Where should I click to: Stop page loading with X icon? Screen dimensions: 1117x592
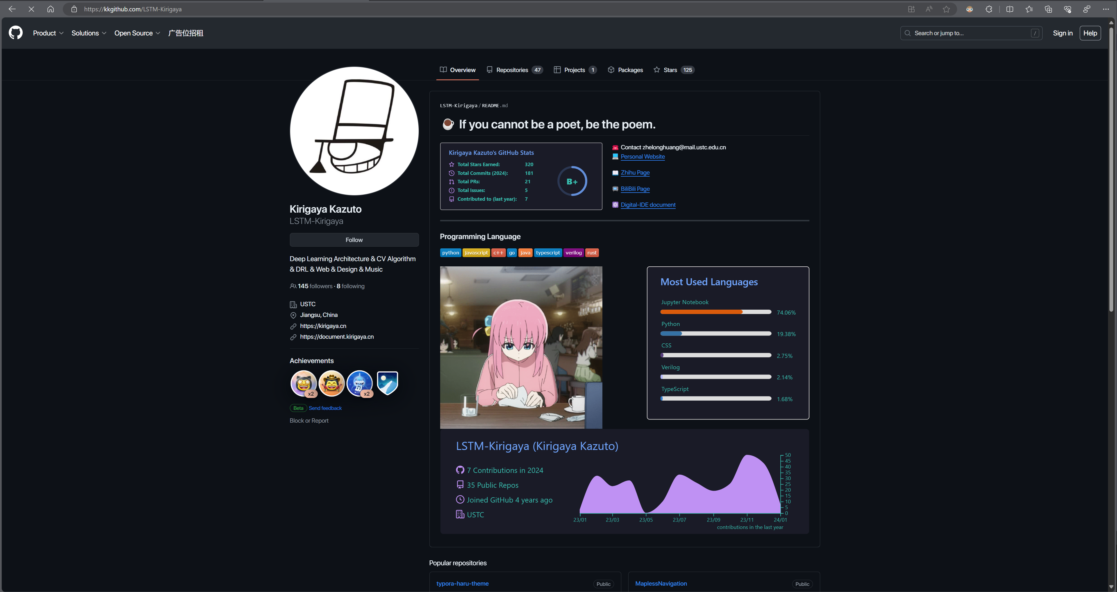[31, 9]
